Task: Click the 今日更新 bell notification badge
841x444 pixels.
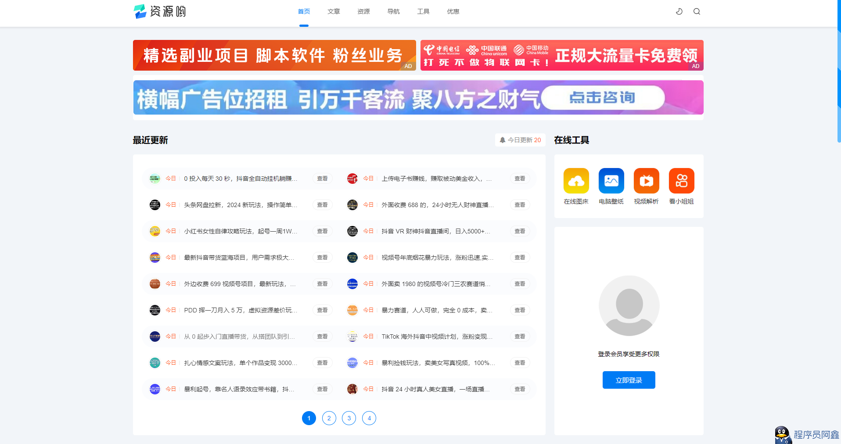Action: [520, 140]
